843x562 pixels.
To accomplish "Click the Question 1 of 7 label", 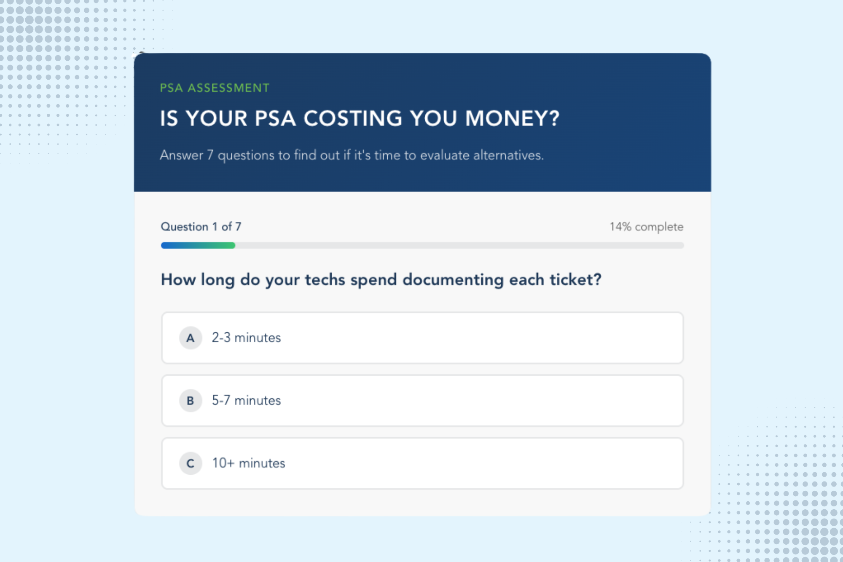I will [x=201, y=226].
